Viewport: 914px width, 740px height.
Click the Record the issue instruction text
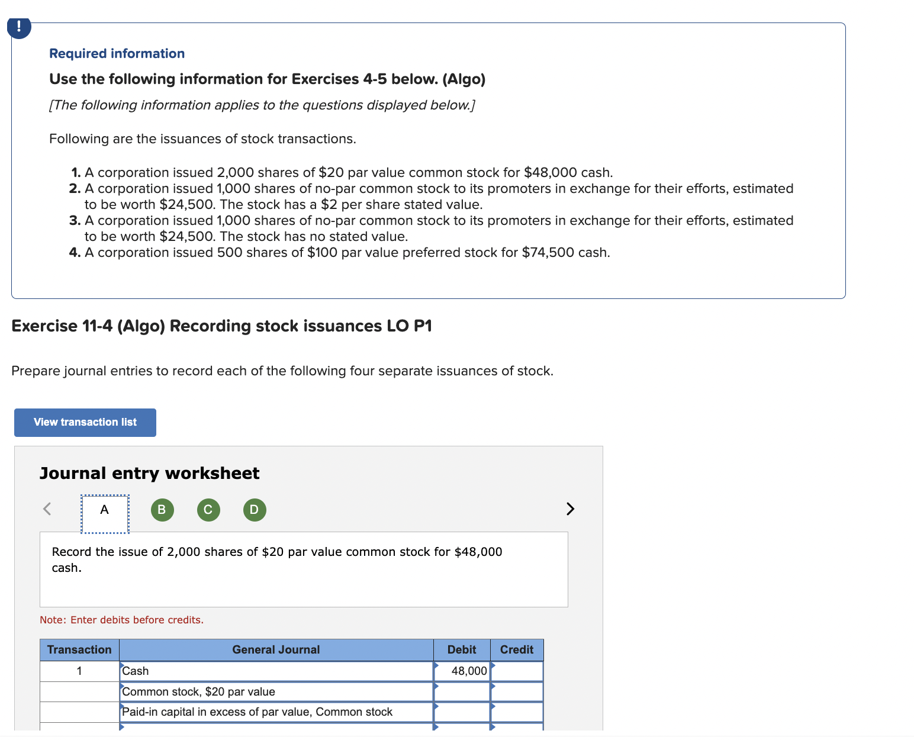click(277, 559)
